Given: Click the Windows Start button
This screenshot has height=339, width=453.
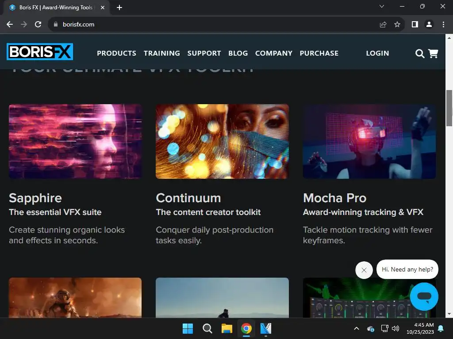Looking at the screenshot, I should pyautogui.click(x=188, y=328).
